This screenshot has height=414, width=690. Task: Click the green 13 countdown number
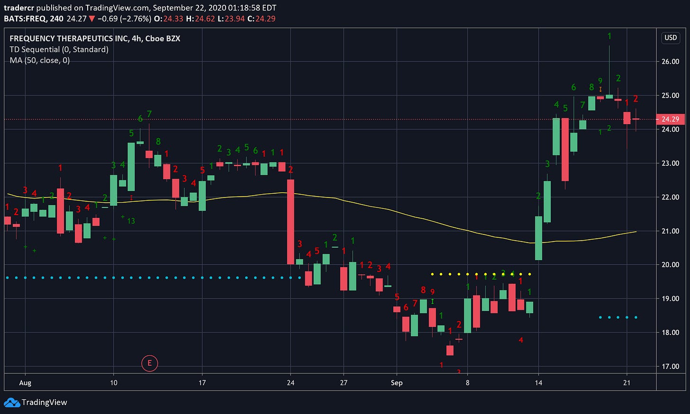pyautogui.click(x=131, y=221)
